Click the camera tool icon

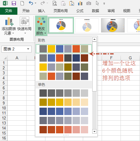pyautogui.click(x=89, y=4)
